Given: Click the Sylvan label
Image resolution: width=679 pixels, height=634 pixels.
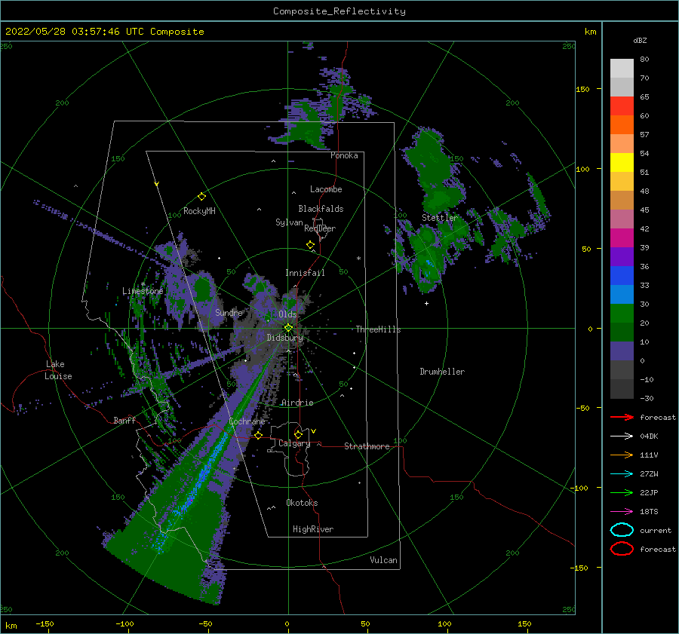Looking at the screenshot, I should [289, 222].
